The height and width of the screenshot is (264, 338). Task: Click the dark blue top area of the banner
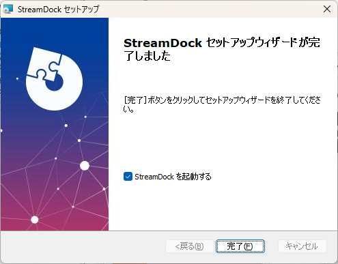tap(55, 29)
